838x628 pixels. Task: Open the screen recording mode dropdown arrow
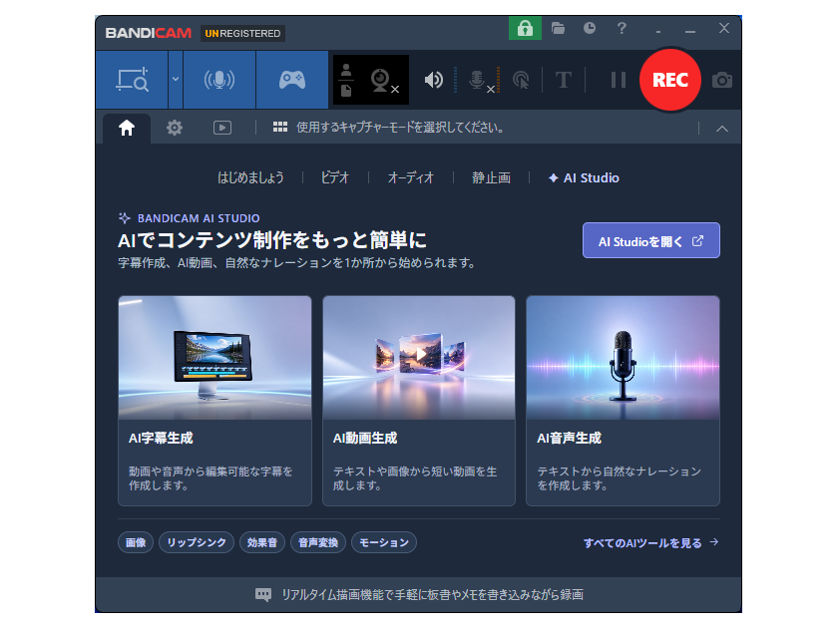click(176, 80)
